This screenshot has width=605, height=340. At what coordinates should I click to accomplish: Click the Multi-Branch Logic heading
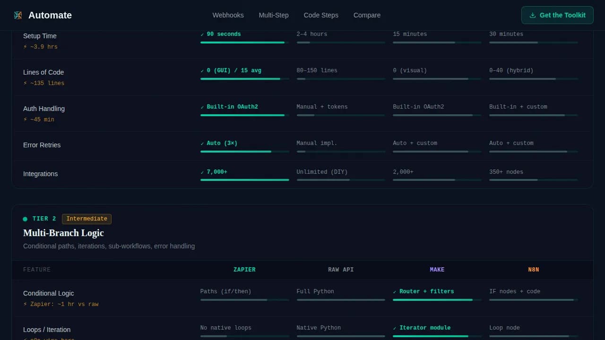63,233
